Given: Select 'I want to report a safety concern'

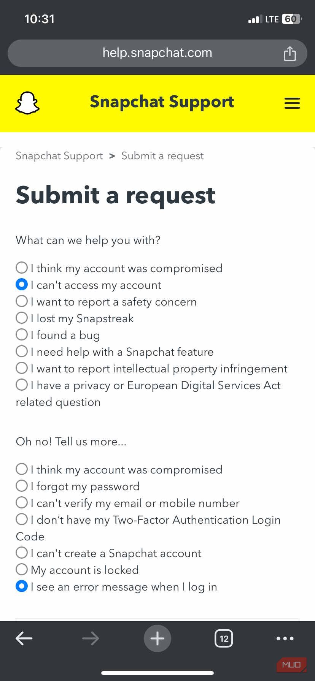Looking at the screenshot, I should (22, 301).
